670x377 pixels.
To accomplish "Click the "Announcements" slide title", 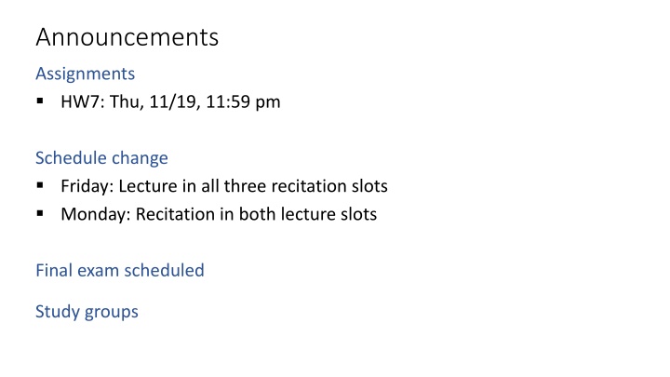I will pyautogui.click(x=127, y=37).
